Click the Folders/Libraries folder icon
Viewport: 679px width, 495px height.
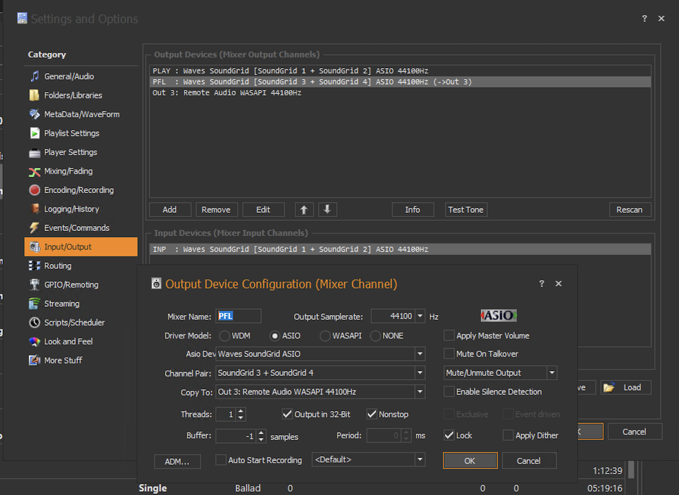[35, 95]
